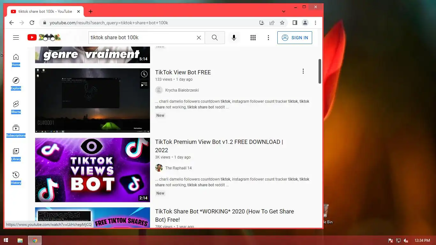Open Shorts in the sidebar
Viewport: 436px width, 245px height.
click(x=16, y=107)
